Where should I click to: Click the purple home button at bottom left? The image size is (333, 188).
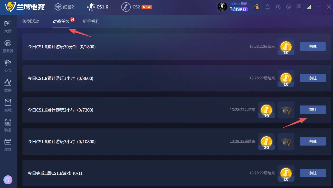(x=8, y=180)
